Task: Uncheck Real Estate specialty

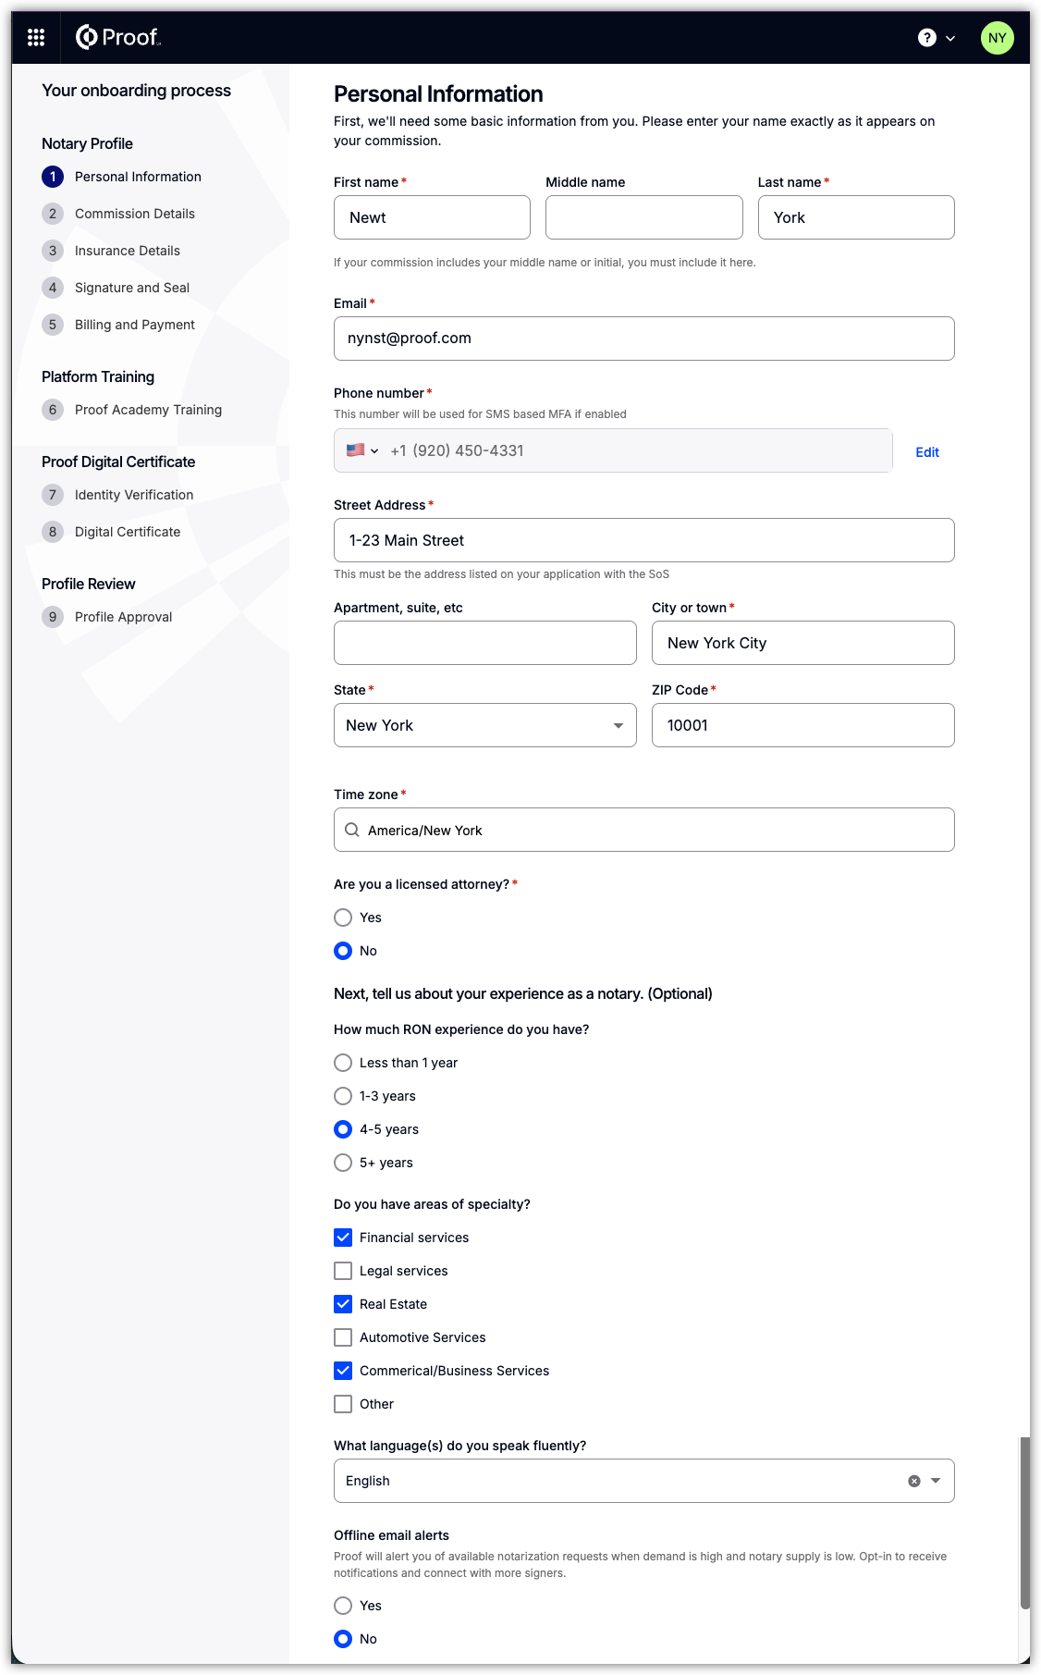Action: [x=343, y=1304]
